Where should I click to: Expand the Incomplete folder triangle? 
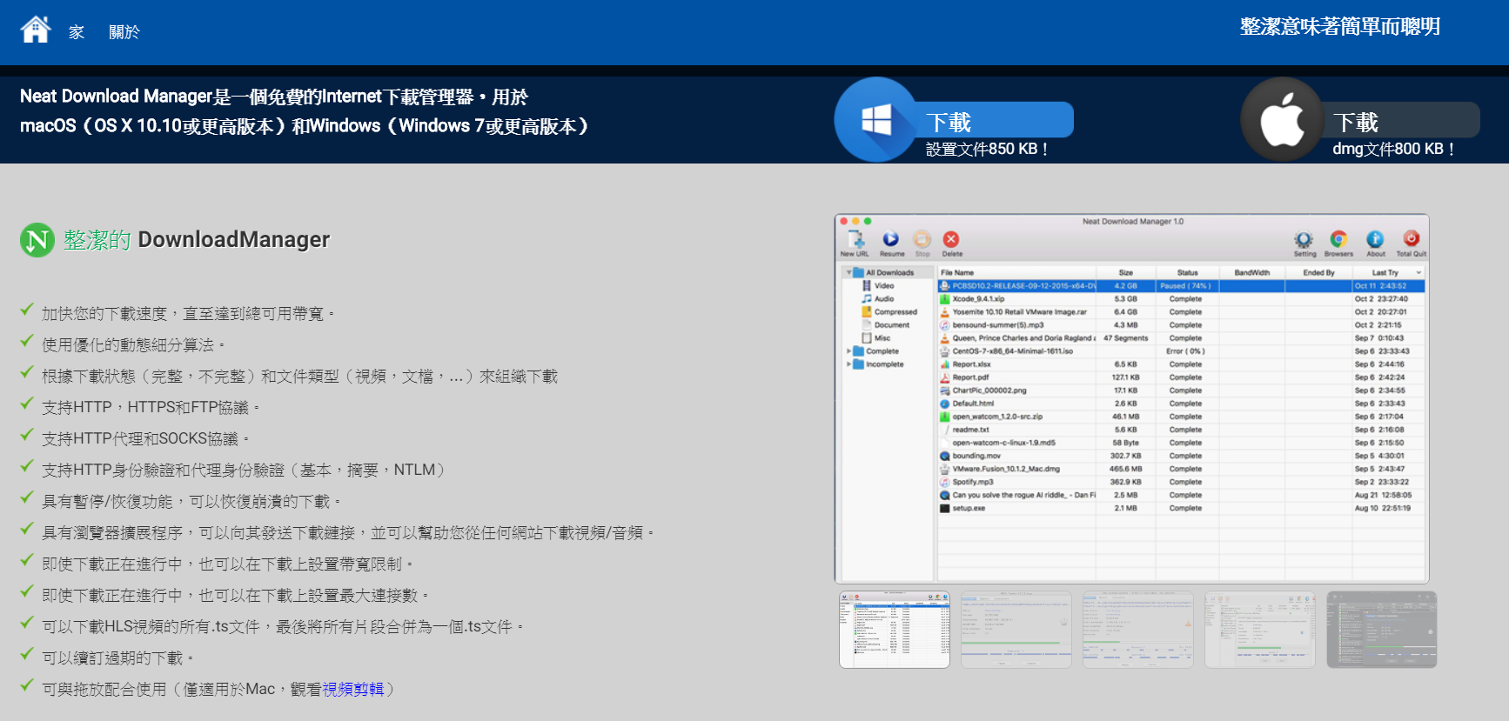[x=848, y=364]
